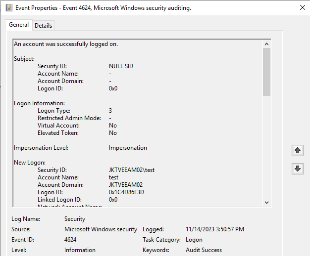Screen dimensions: 310x256
Task: Go to previous event with up arrow
Action: [x=297, y=150]
